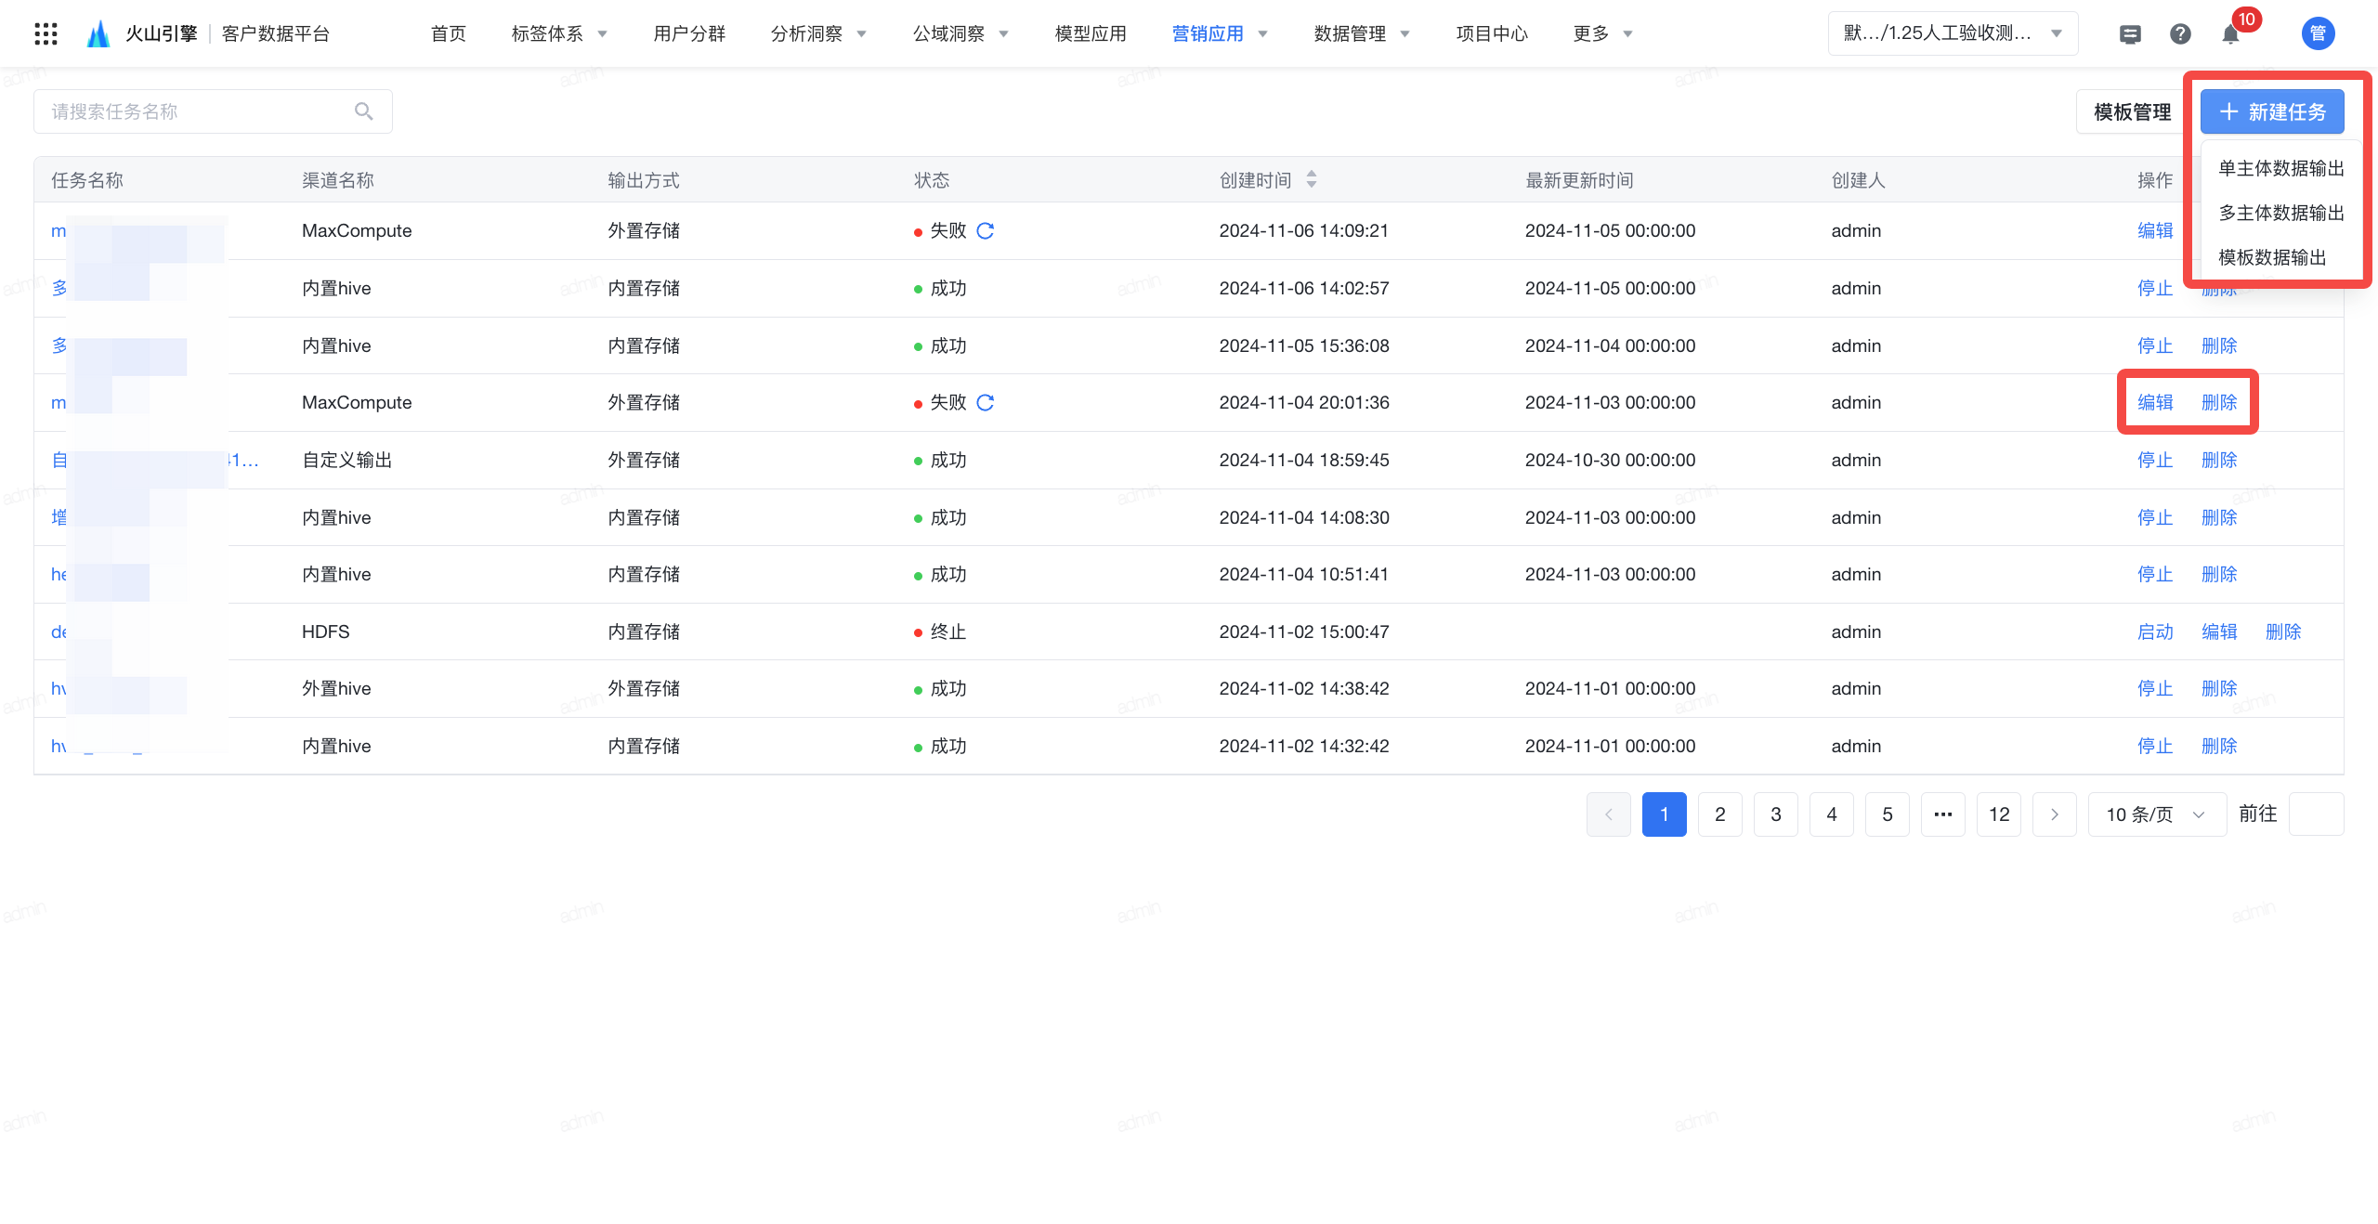The height and width of the screenshot is (1224, 2378).
Task: Click 删除 for the HDFS task
Action: (x=2283, y=632)
